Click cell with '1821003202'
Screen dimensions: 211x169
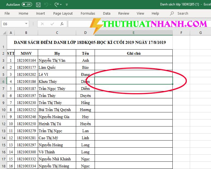(x=26, y=74)
